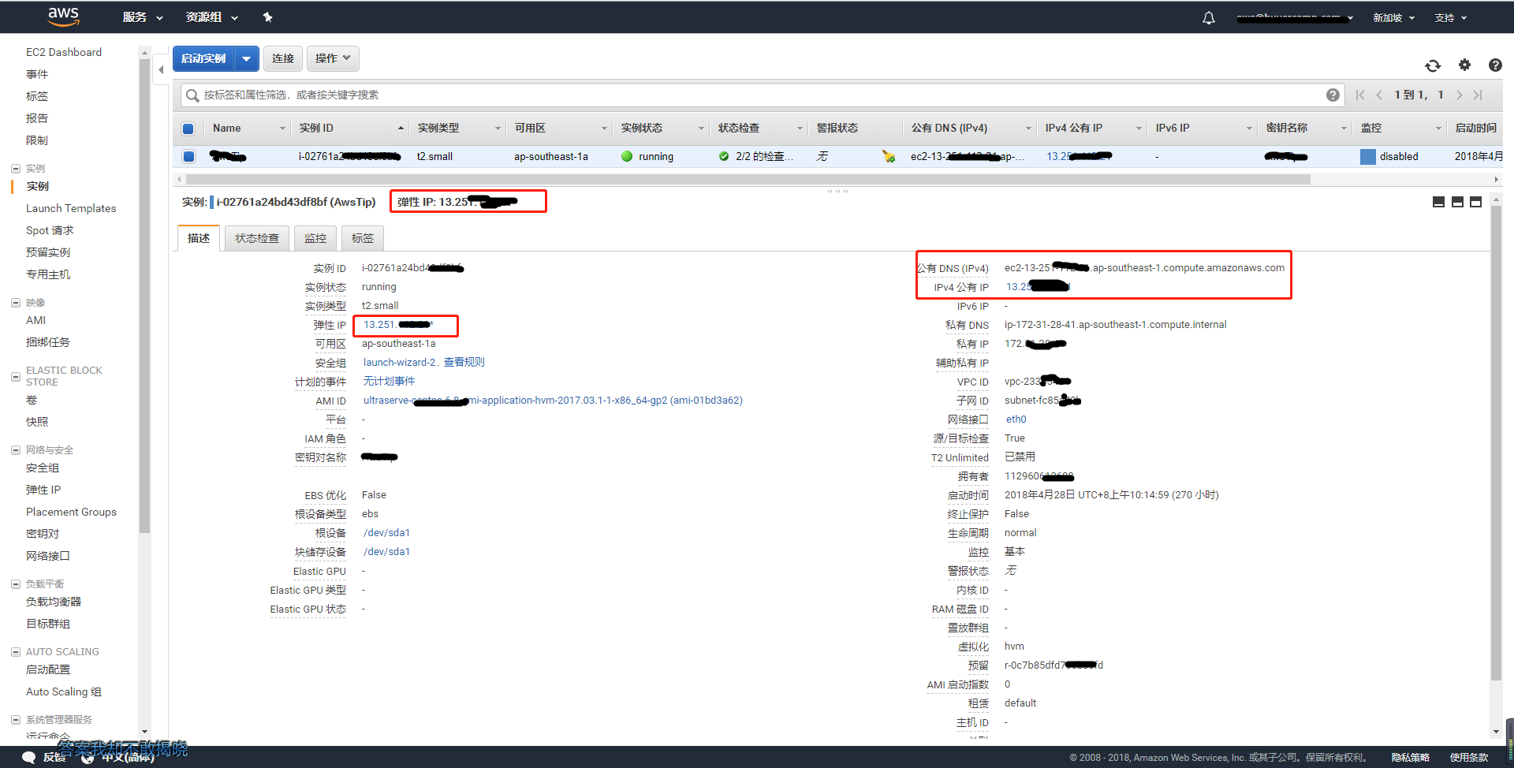Open AMI in sidebar
Image resolution: width=1514 pixels, height=768 pixels.
click(x=36, y=320)
